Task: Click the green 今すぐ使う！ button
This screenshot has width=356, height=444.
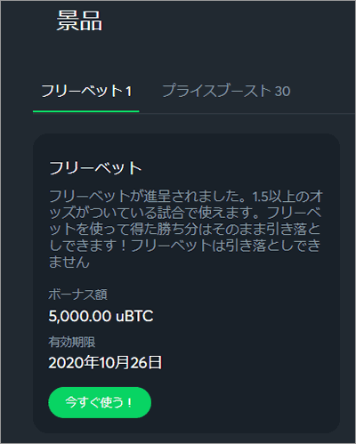Action: [100, 402]
